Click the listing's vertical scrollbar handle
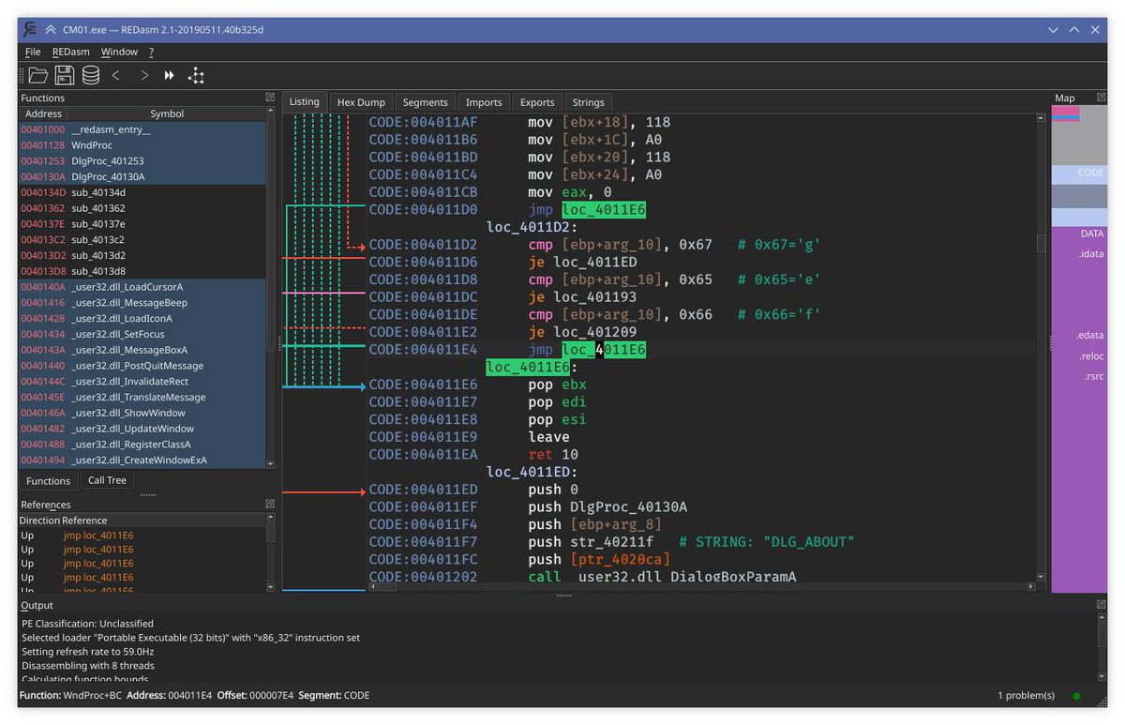This screenshot has width=1125, height=725. point(1040,244)
